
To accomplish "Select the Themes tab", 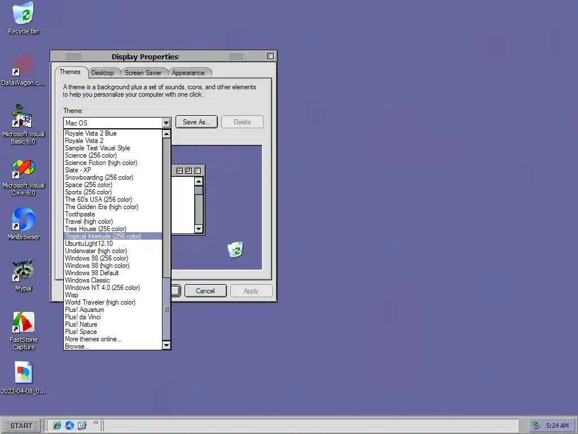I will point(70,72).
